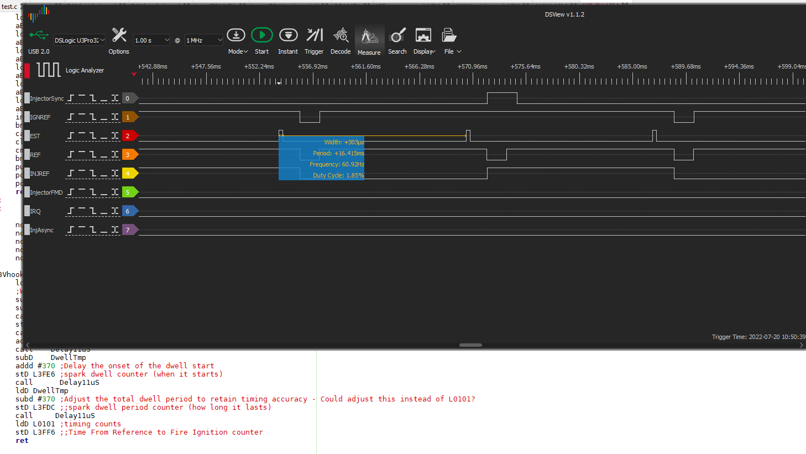This screenshot has width=806, height=454.
Task: Click the InjAsync channel name
Action: (42, 230)
